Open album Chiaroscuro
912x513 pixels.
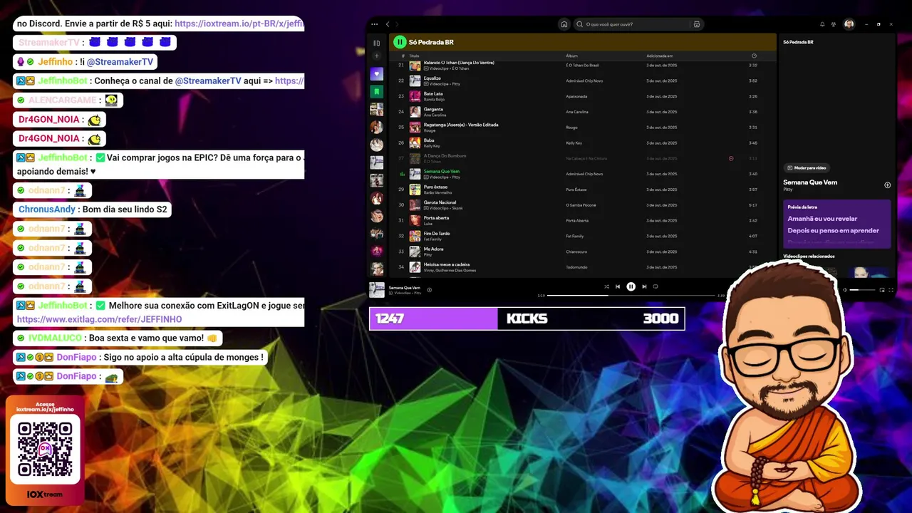coord(576,252)
